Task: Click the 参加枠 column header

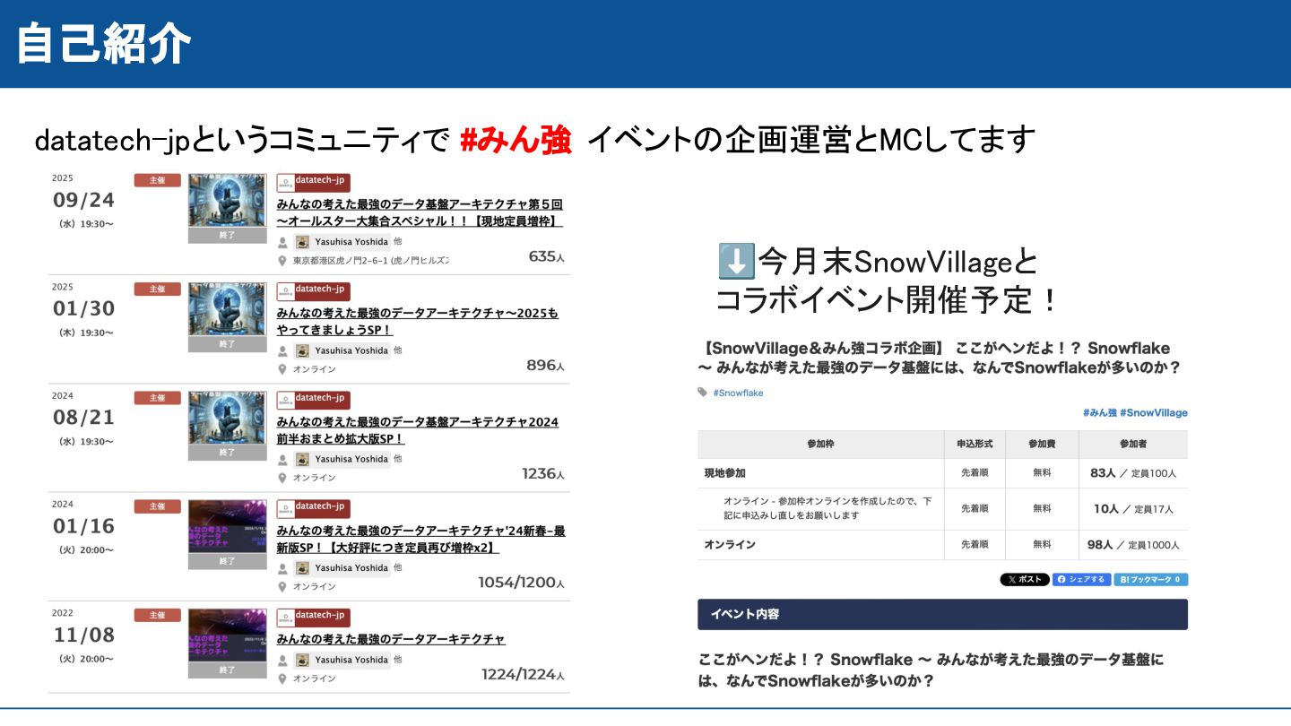Action: (820, 445)
